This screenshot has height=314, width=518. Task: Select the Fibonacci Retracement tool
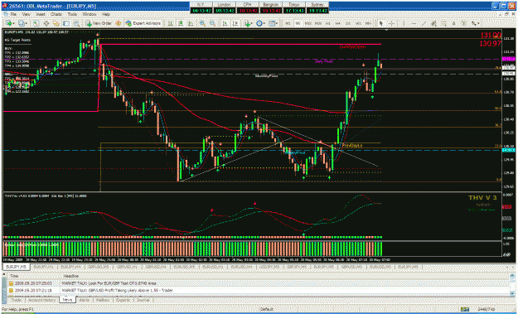[x=443, y=23]
